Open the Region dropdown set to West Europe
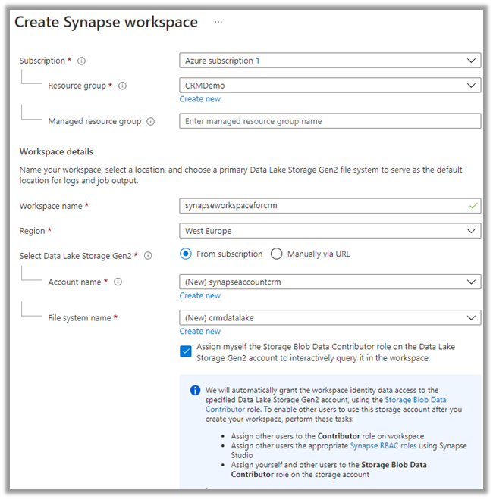Screen dimensions: 493x499 click(330, 230)
